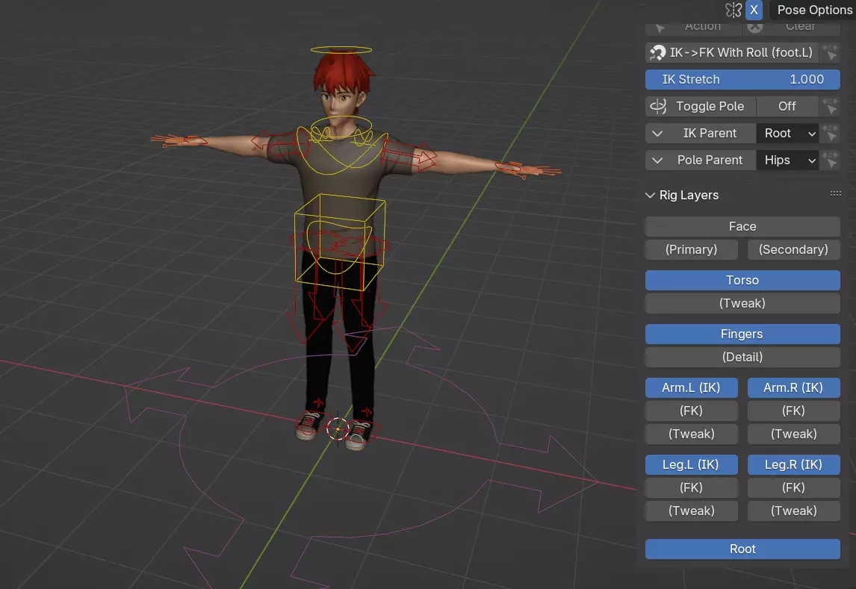Toggle the Leg.R (IK) layer

pyautogui.click(x=793, y=464)
